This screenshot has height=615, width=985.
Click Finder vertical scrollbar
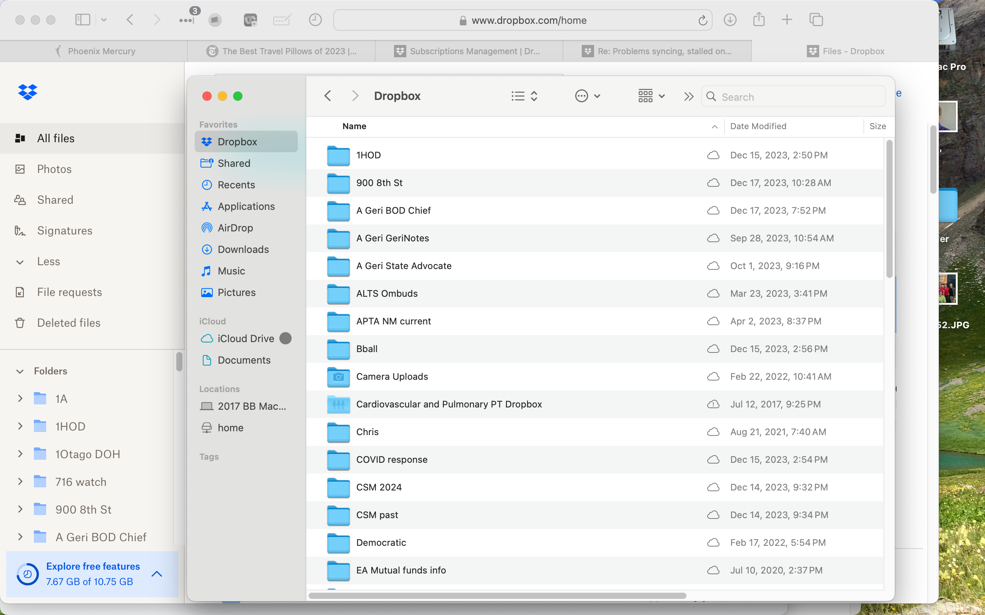click(x=889, y=209)
